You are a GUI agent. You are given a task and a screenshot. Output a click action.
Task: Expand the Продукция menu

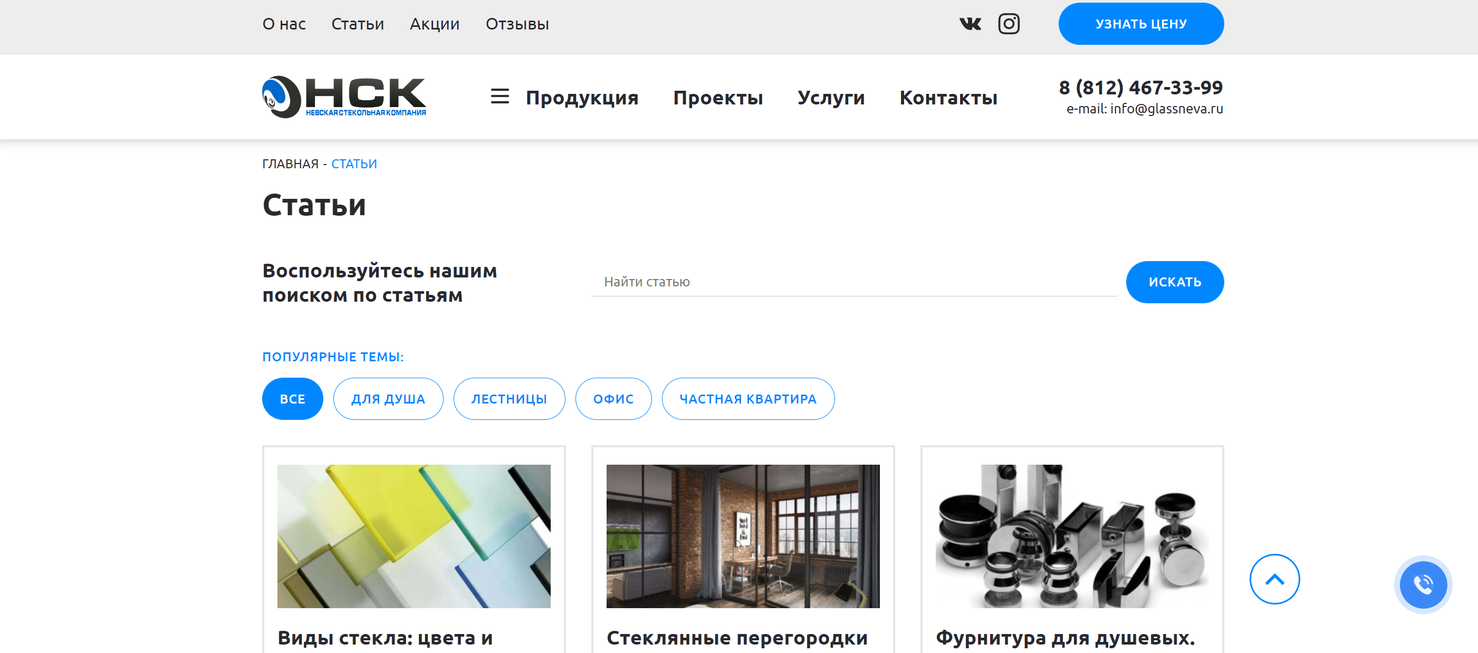point(582,98)
